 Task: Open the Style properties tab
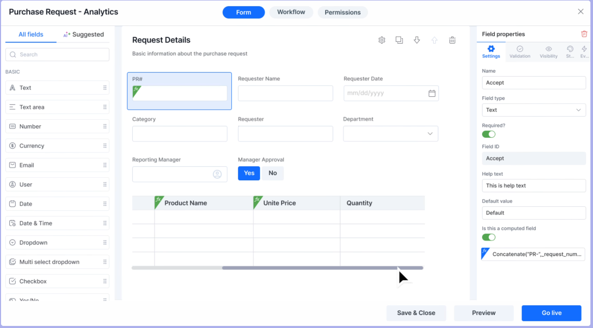[x=570, y=52]
